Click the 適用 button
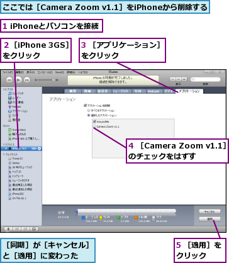This screenshot has width=229, height=263. pos(209,219)
